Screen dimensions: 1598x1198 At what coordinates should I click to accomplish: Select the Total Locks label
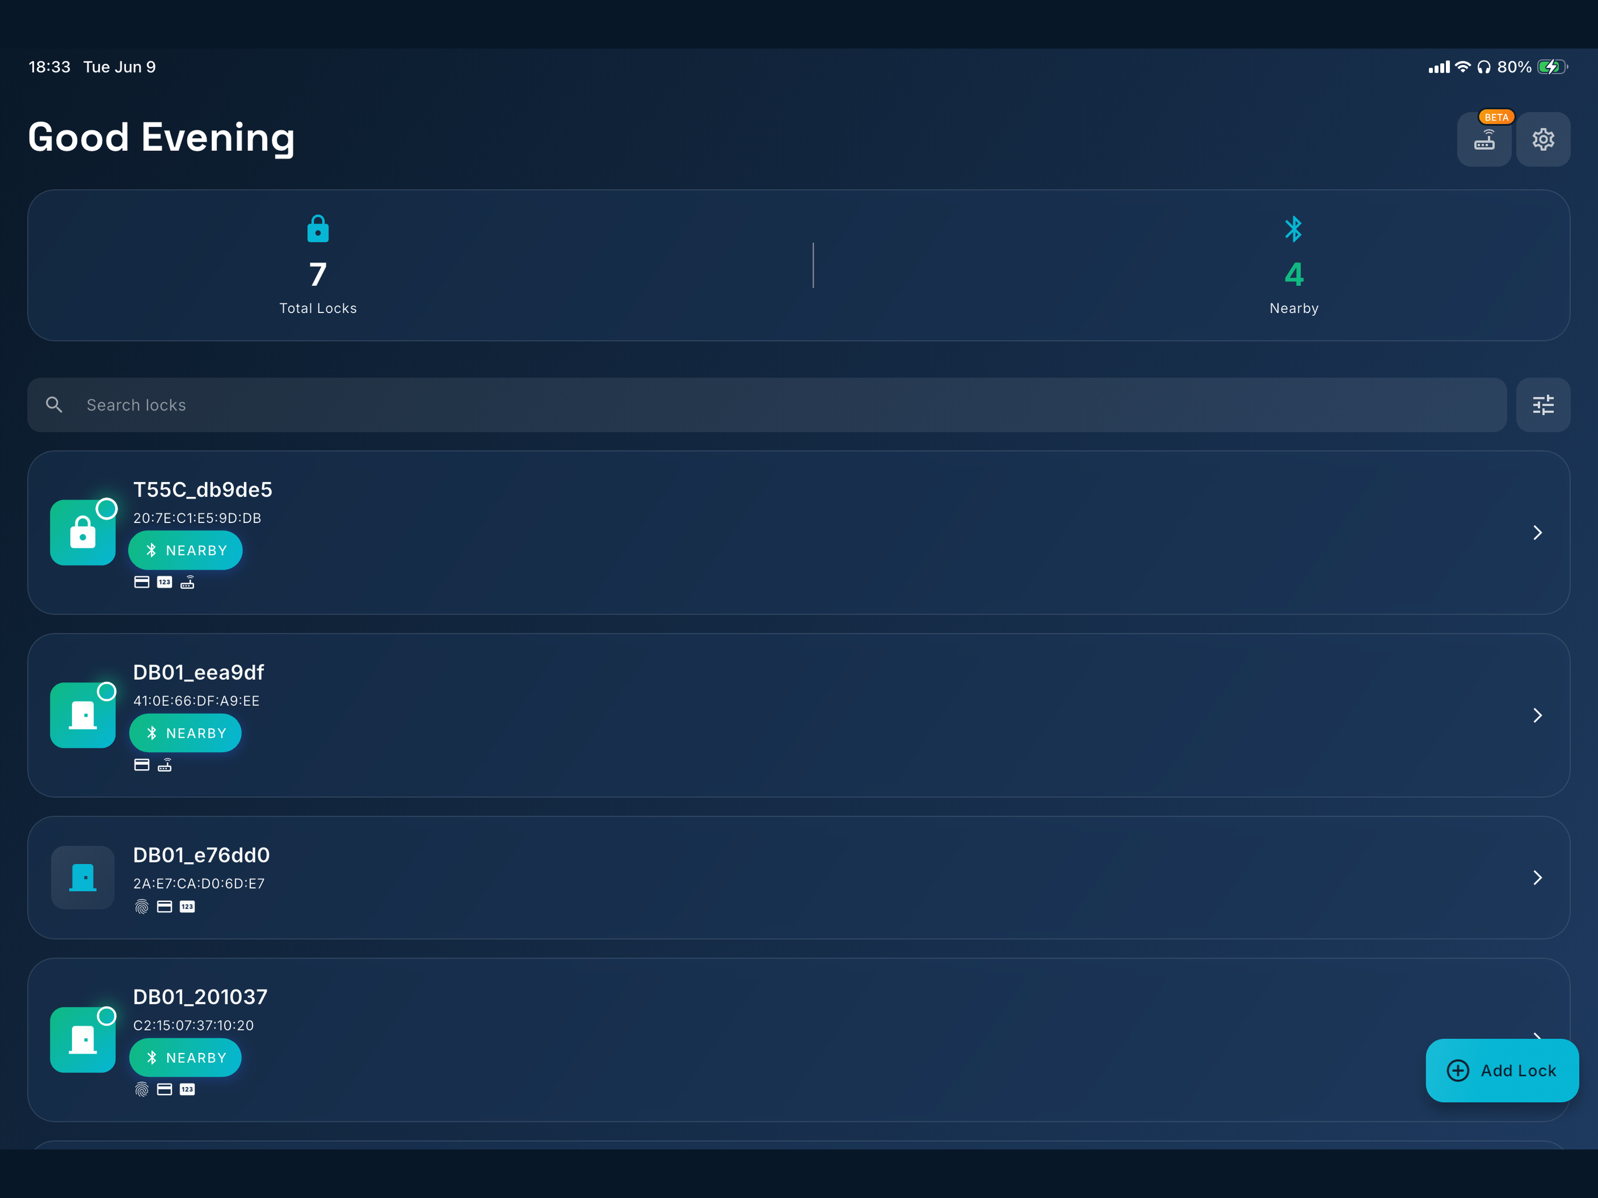(x=318, y=308)
